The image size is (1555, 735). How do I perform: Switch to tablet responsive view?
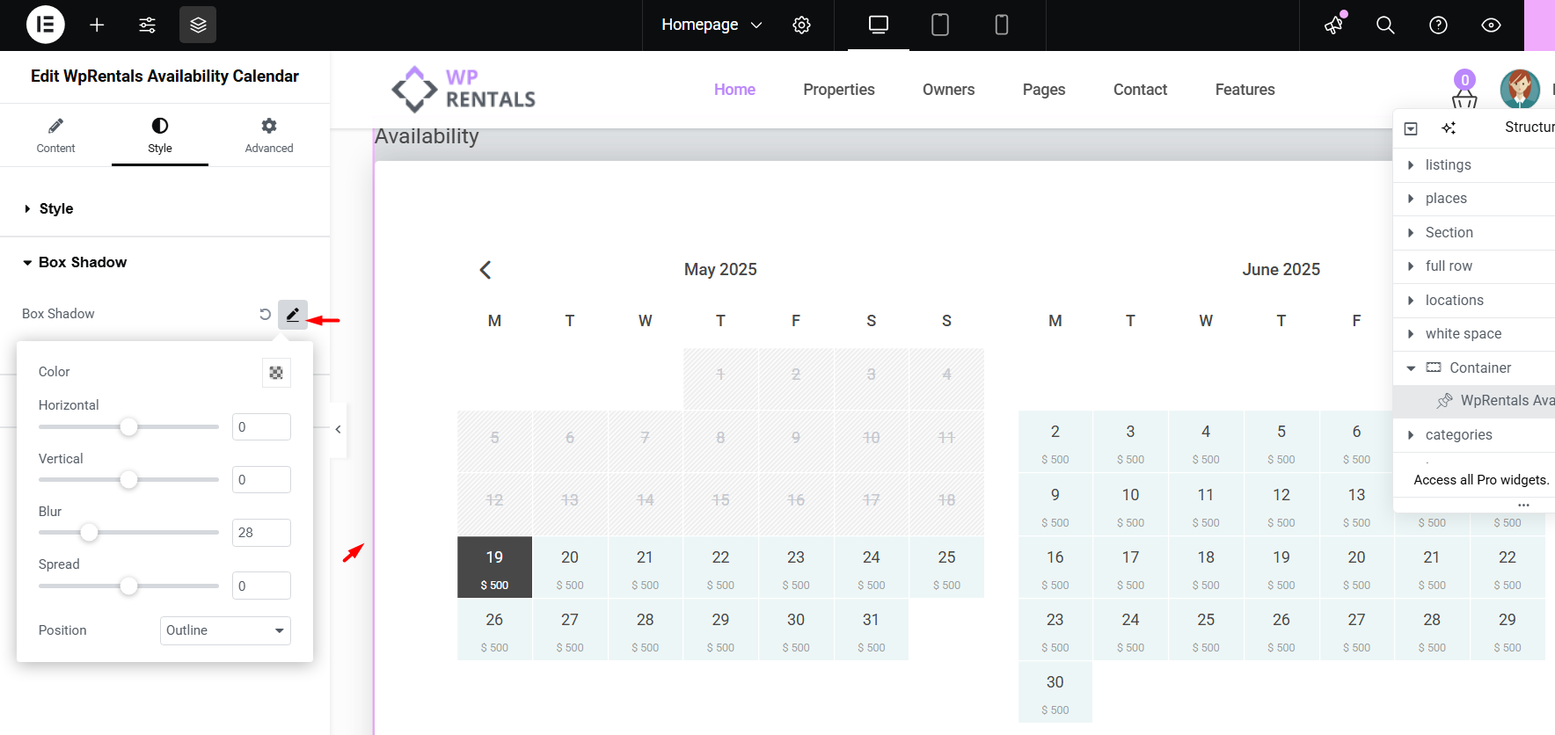coord(939,25)
